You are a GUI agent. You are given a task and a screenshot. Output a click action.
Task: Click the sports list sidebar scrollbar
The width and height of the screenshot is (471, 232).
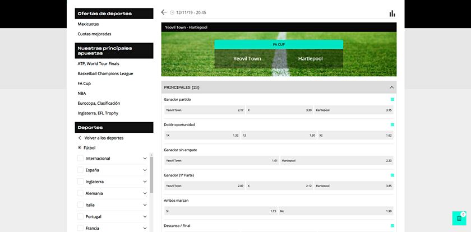coord(151,175)
